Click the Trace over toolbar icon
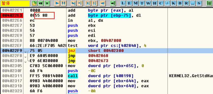The image size is (213, 94). click(x=94, y=3)
